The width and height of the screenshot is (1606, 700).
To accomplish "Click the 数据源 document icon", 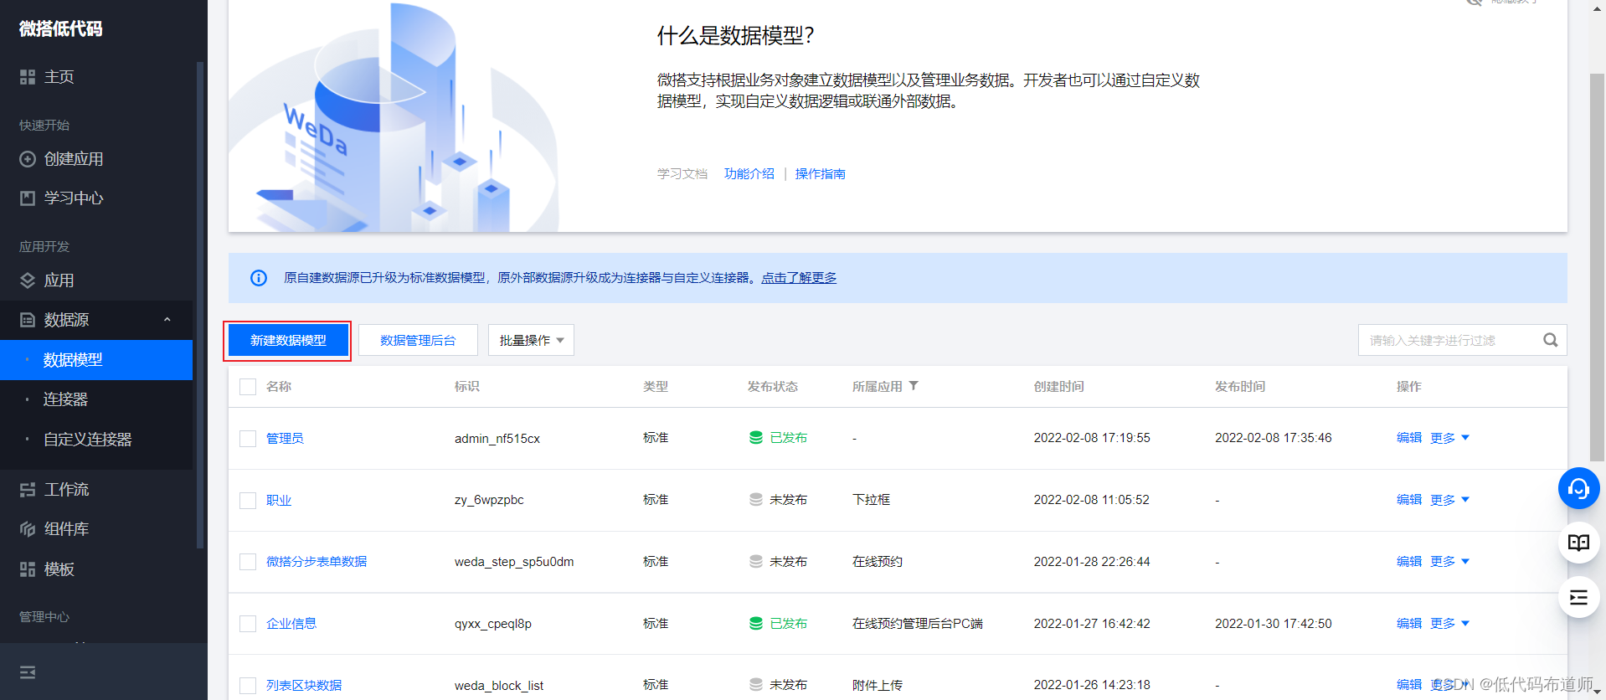I will point(28,320).
